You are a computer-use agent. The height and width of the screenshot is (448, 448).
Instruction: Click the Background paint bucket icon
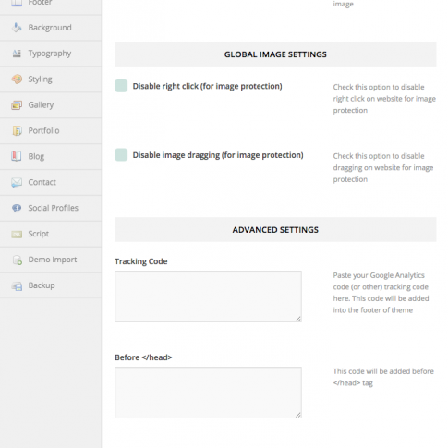tap(17, 28)
